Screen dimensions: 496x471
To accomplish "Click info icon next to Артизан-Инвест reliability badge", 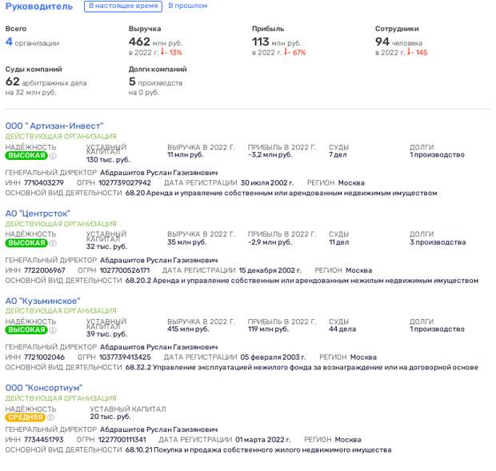I will (54, 156).
